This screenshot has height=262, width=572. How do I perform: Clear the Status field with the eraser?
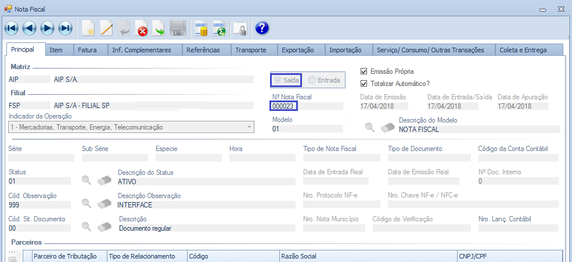tap(105, 181)
